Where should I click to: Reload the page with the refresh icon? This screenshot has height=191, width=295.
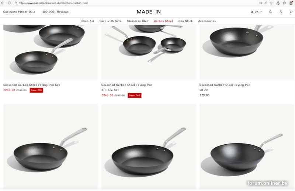click(9, 3)
